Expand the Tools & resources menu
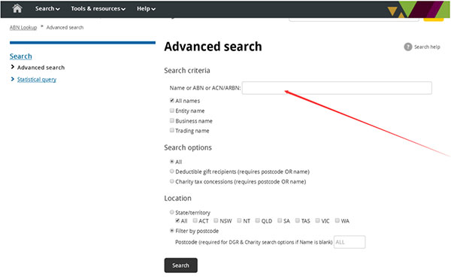 (x=98, y=8)
